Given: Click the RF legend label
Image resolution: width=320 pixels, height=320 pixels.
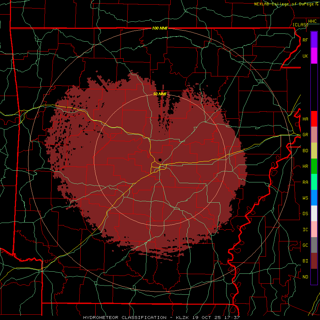Looking at the screenshot, I should pyautogui.click(x=305, y=40).
